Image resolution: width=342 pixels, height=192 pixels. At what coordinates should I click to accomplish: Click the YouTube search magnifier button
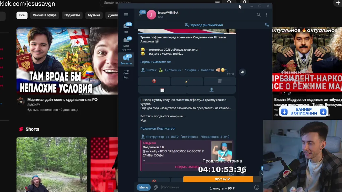229,2
